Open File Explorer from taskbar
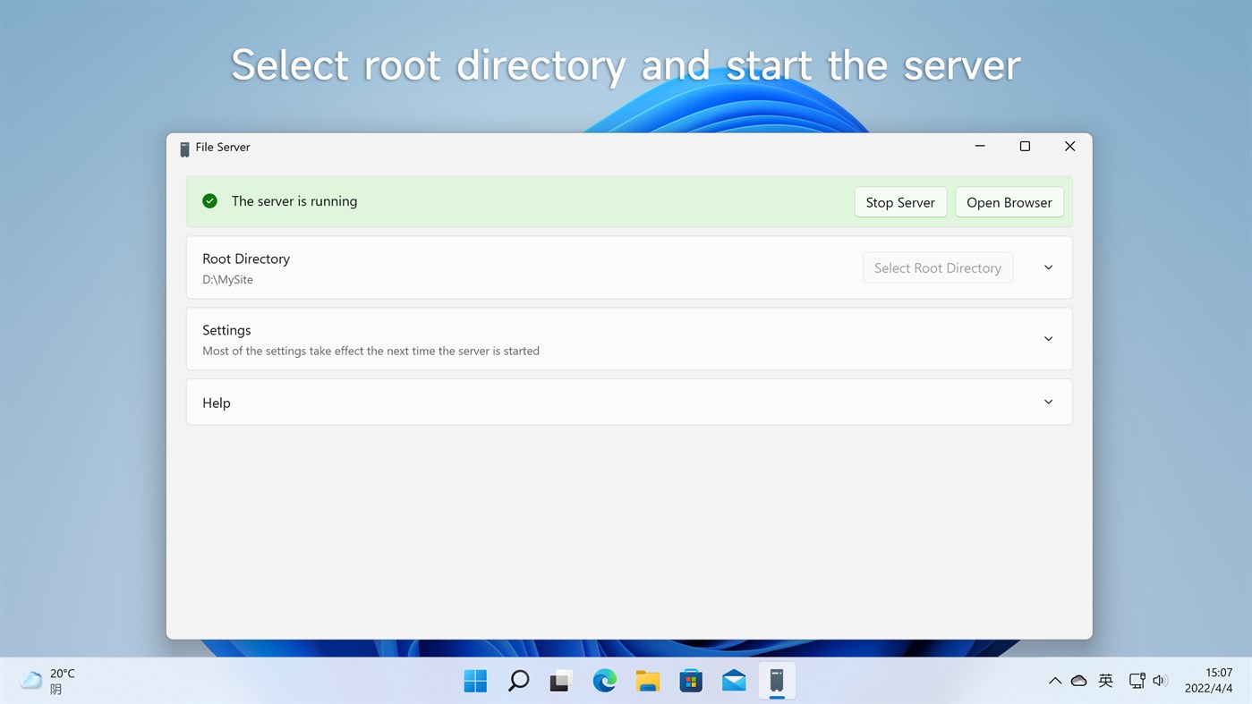This screenshot has width=1252, height=704. pos(648,682)
